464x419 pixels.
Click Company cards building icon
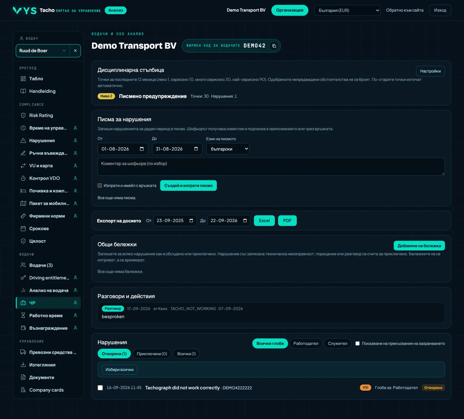tap(23, 390)
